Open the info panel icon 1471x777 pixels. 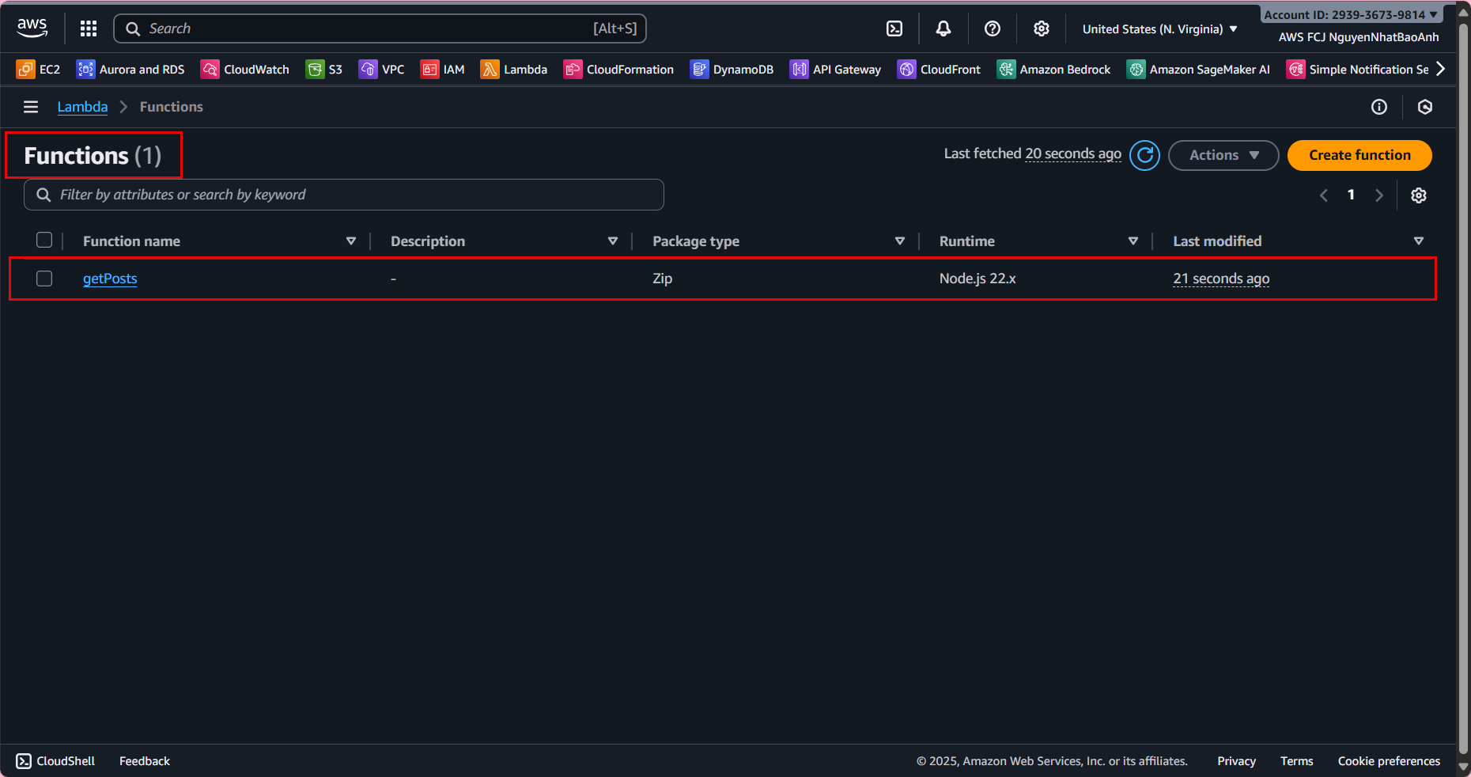[x=1378, y=107]
